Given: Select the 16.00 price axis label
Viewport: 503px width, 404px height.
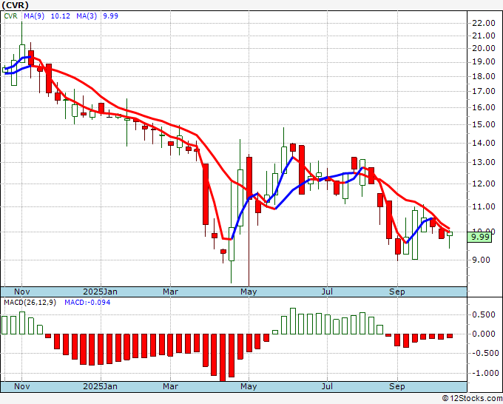Looking at the screenshot, I should tap(484, 107).
